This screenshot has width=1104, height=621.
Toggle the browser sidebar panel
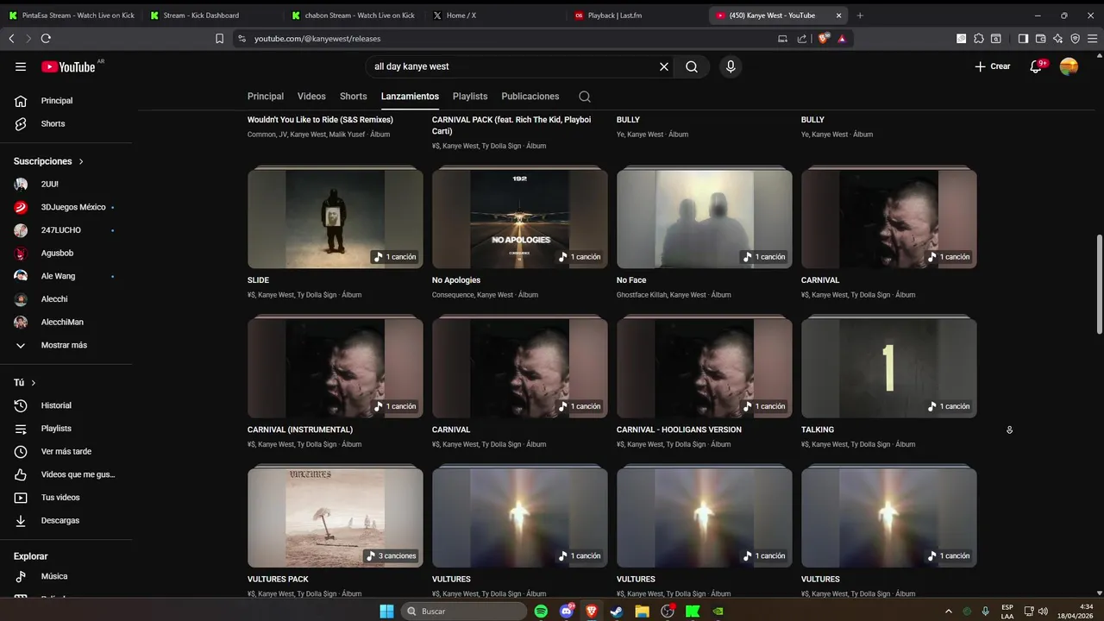point(1023,39)
